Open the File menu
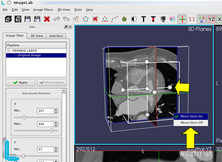 pyautogui.click(x=5, y=10)
